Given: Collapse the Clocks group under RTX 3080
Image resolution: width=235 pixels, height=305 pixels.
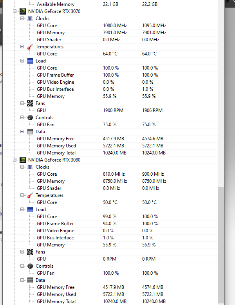Looking at the screenshot, I should tap(22, 167).
